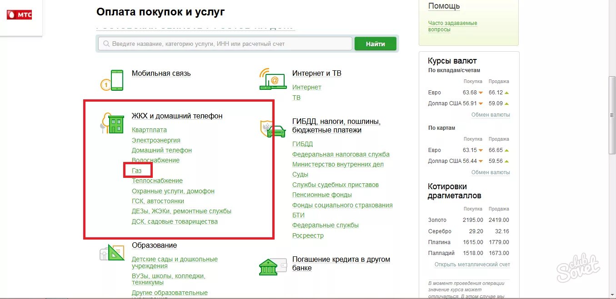The height and width of the screenshot is (299, 616).
Task: Open ГСК, автостоянки link
Action: [x=158, y=201]
